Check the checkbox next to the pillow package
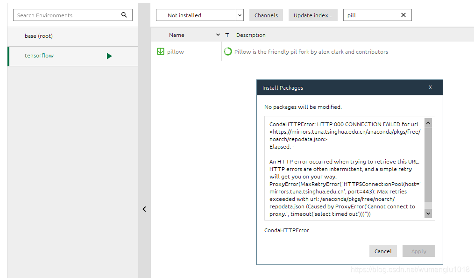This screenshot has width=474, height=278. (161, 51)
